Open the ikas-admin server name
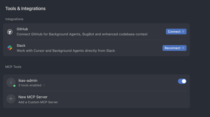Viewport: 210px width, 117px height. (28, 80)
